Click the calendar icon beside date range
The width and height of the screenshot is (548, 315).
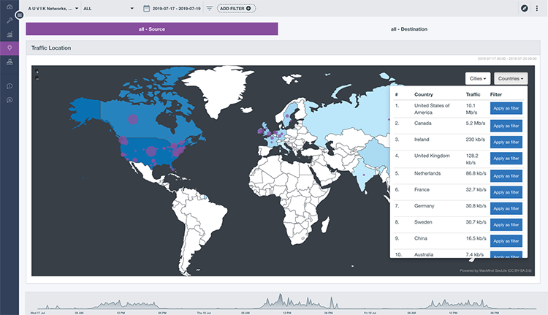point(147,8)
